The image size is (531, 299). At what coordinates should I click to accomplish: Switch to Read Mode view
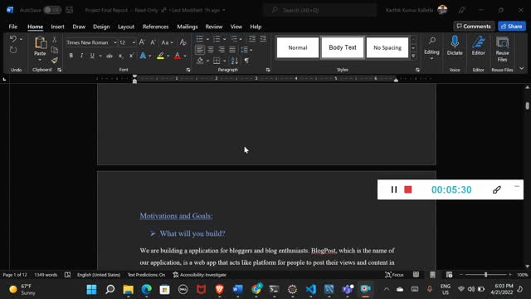pyautogui.click(x=416, y=275)
